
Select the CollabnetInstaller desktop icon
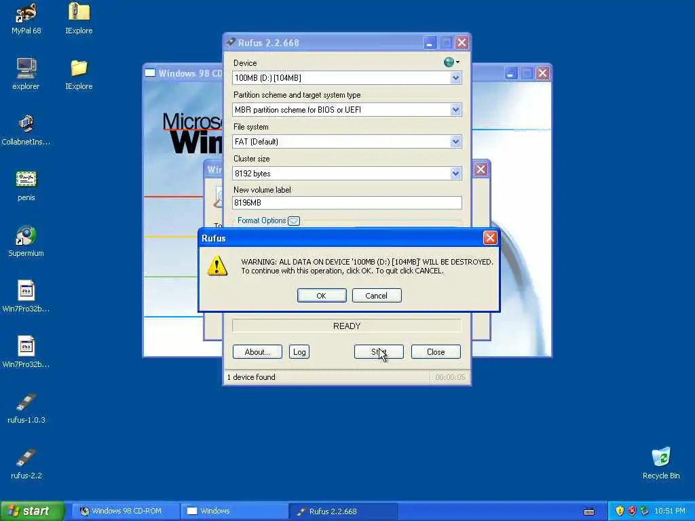point(26,124)
